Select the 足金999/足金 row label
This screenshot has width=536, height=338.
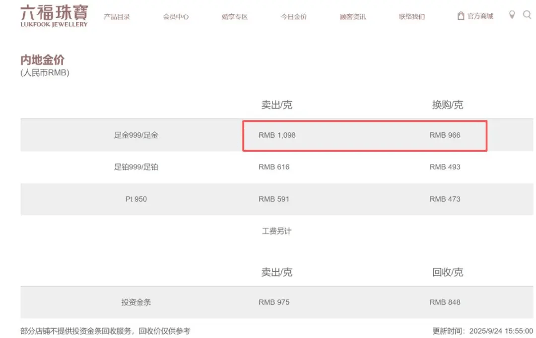(136, 135)
